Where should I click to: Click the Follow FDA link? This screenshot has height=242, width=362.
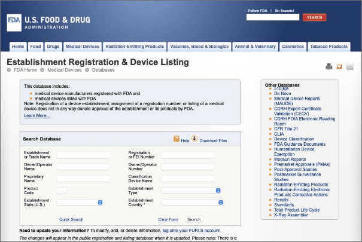click(257, 11)
